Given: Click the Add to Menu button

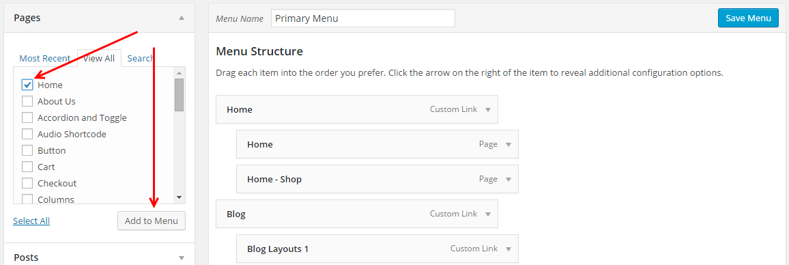Looking at the screenshot, I should point(152,221).
